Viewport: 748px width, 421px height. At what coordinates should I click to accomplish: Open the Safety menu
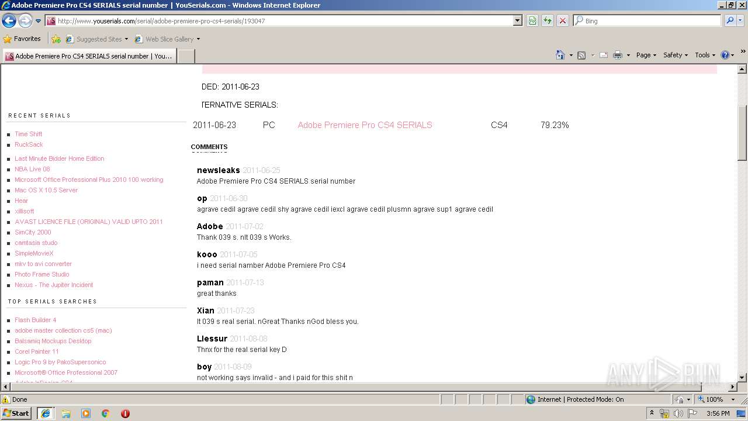click(675, 55)
